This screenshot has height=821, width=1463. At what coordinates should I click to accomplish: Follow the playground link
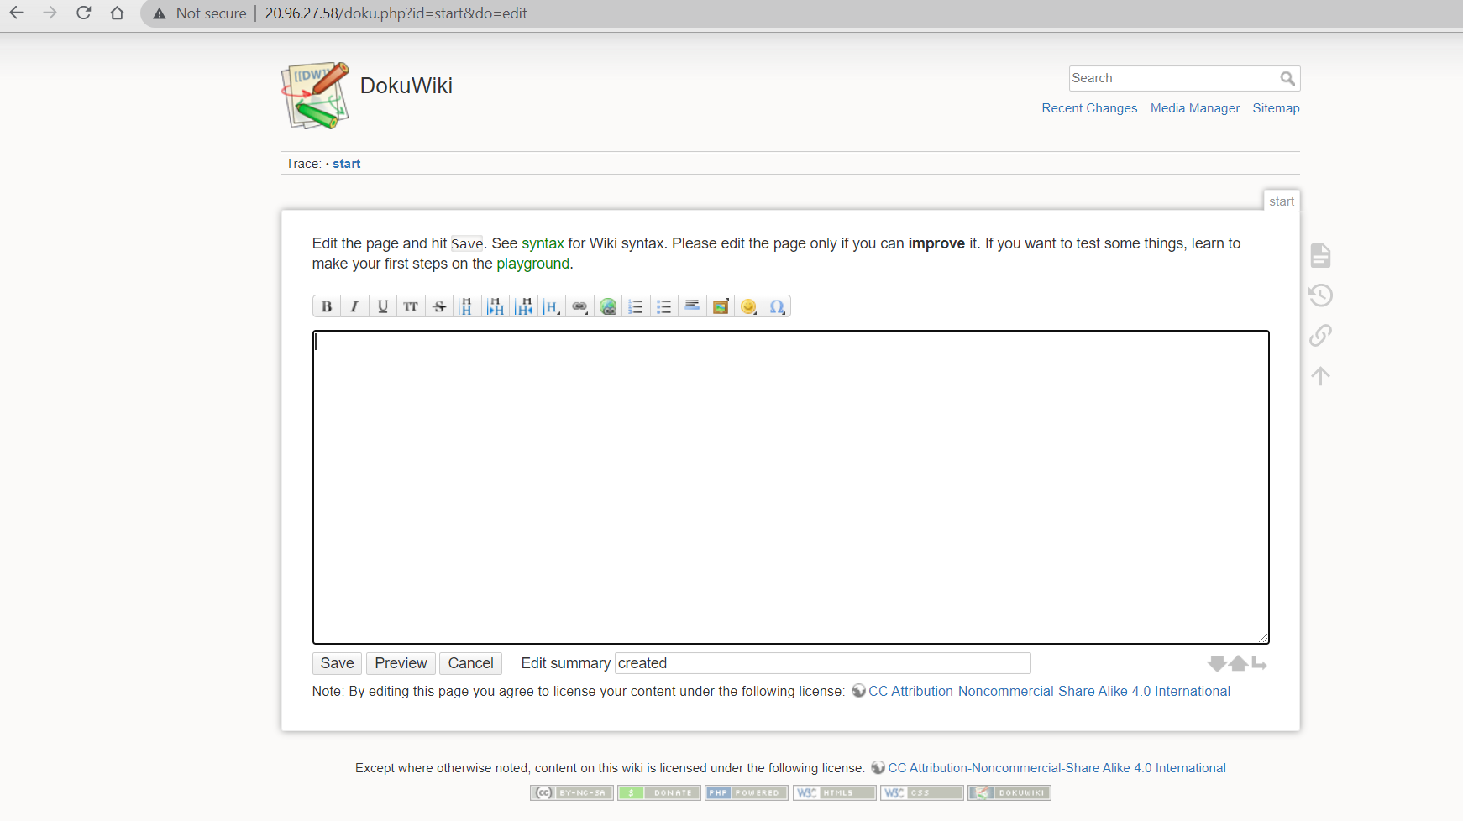click(x=532, y=264)
